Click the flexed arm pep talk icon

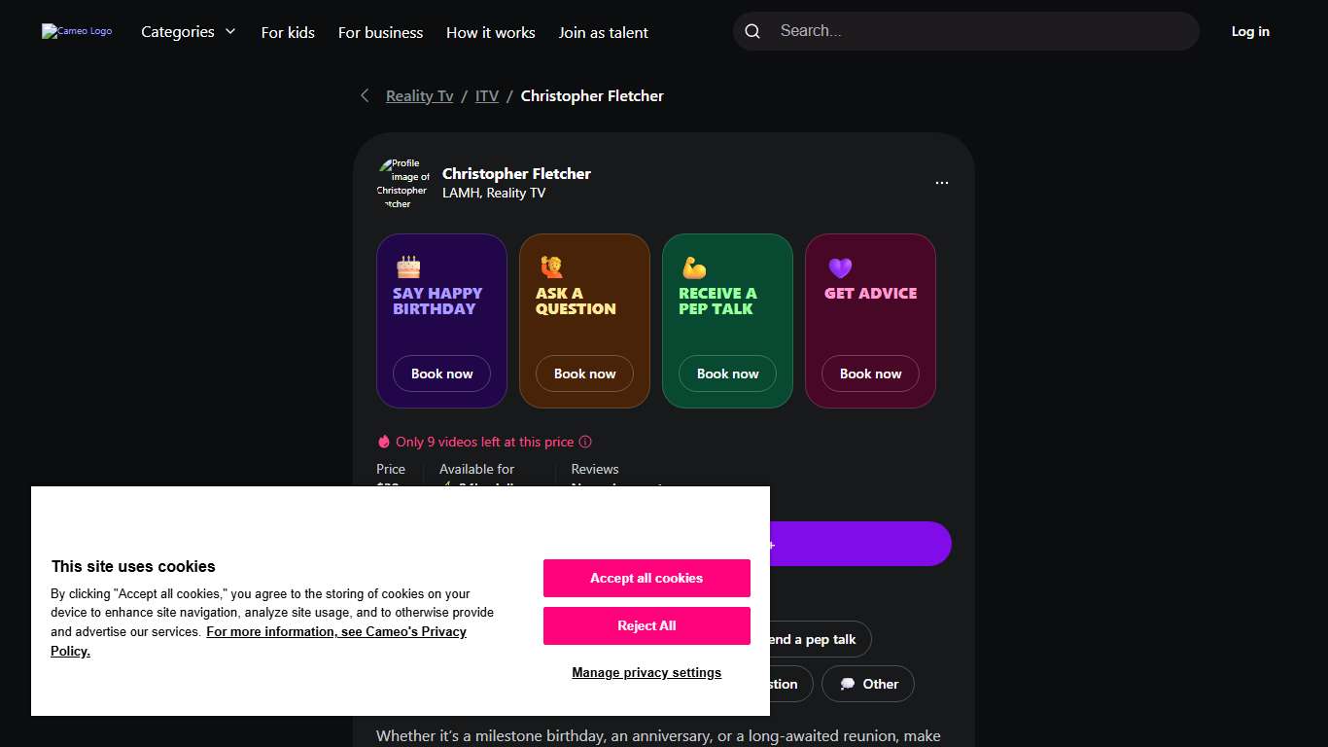[x=694, y=267]
